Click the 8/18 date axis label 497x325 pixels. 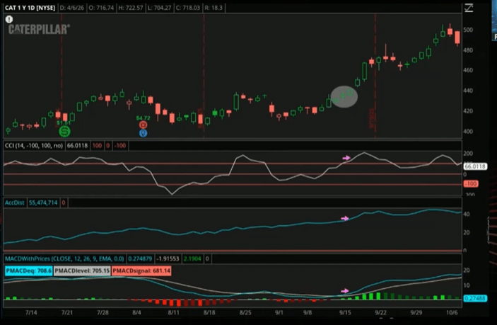(x=209, y=312)
